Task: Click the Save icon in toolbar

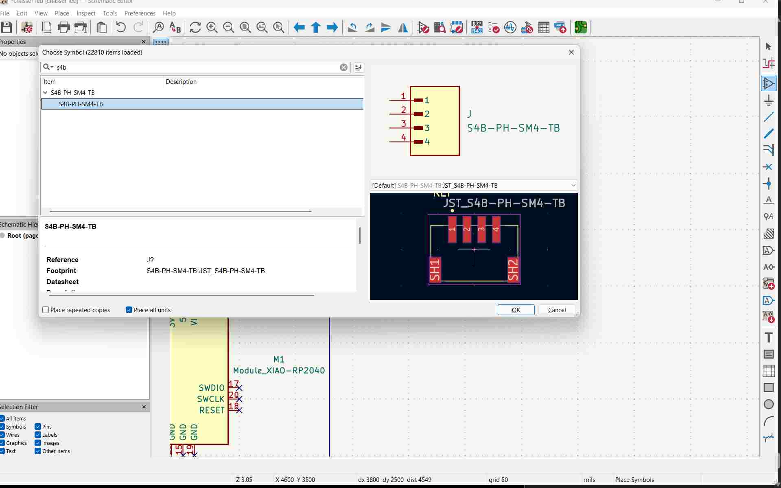Action: 7,28
